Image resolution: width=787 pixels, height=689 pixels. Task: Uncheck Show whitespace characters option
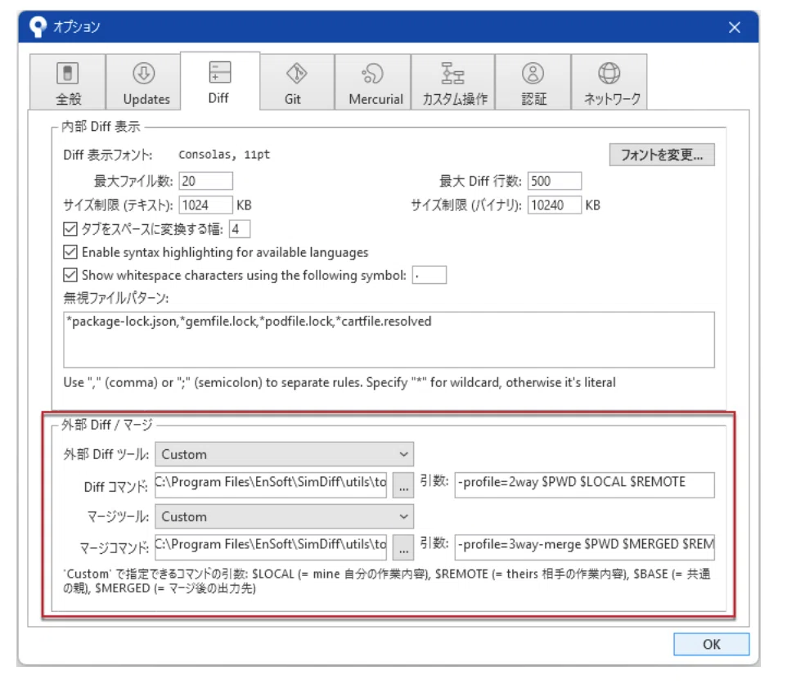pos(70,275)
